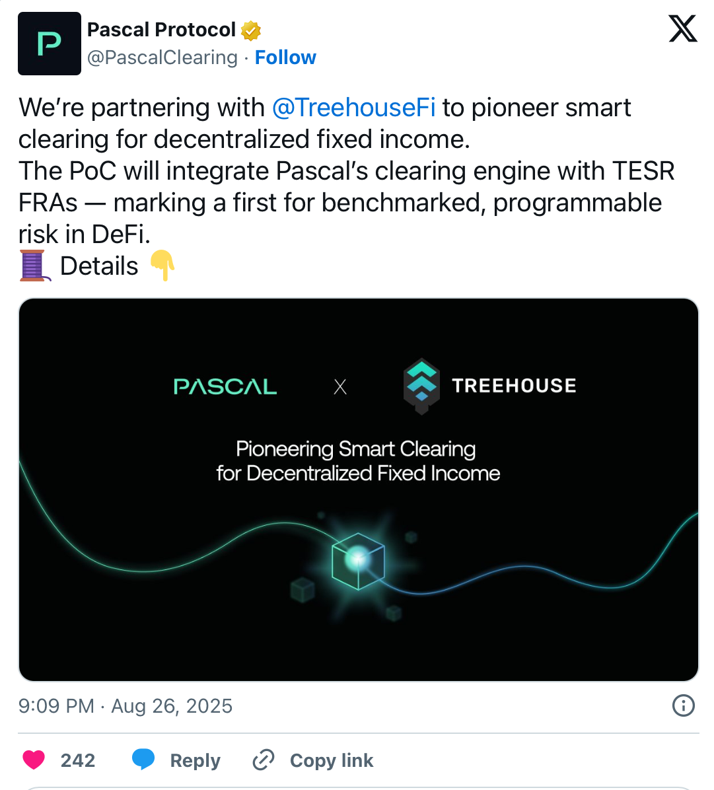This screenshot has width=714, height=790.
Task: Open the info icon beside the timestamp
Action: click(x=683, y=706)
